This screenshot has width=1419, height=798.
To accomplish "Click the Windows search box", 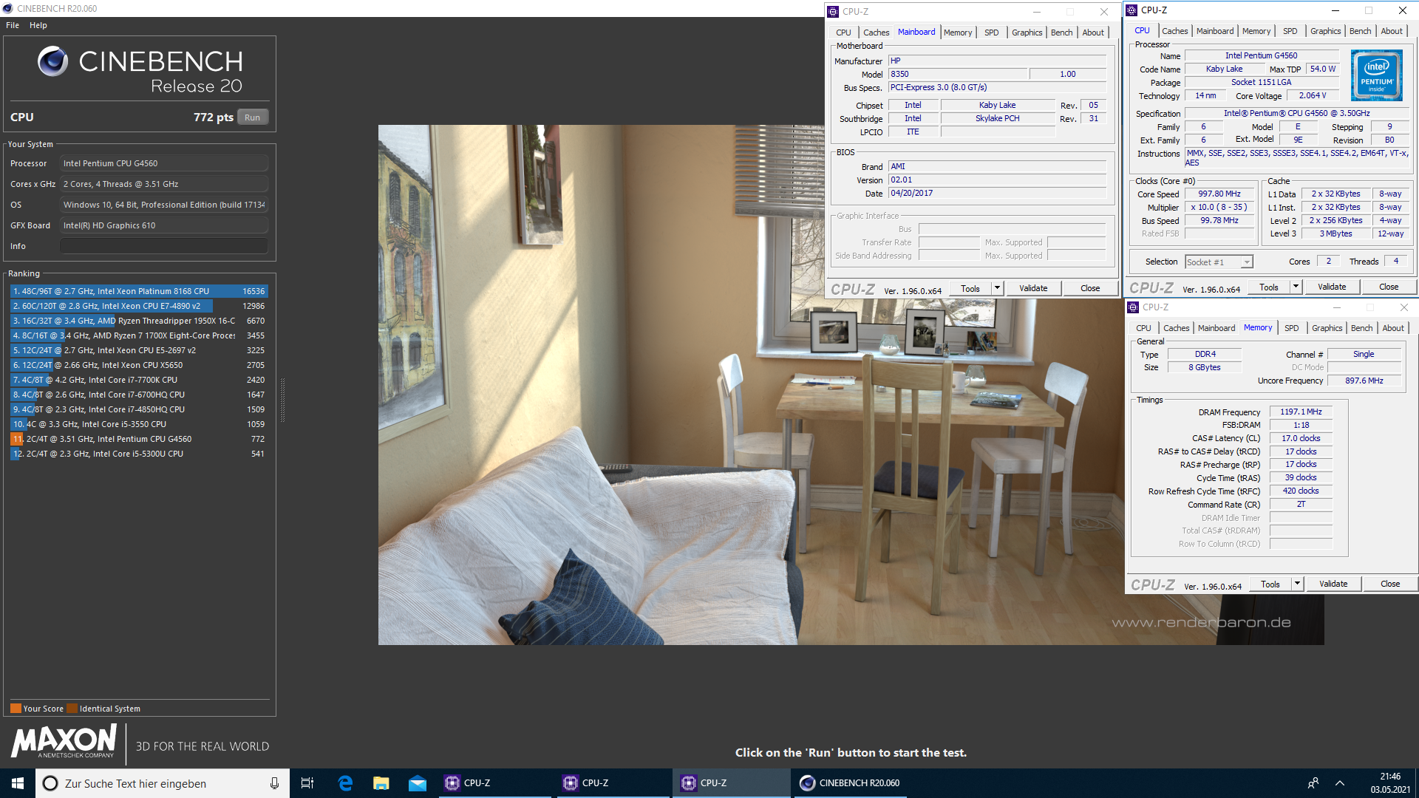I will pos(162,783).
